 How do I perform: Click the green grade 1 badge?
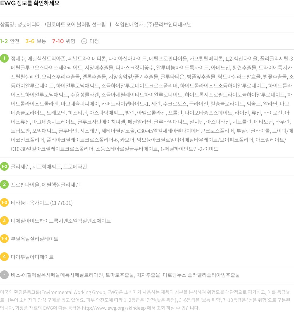click(4, 58)
